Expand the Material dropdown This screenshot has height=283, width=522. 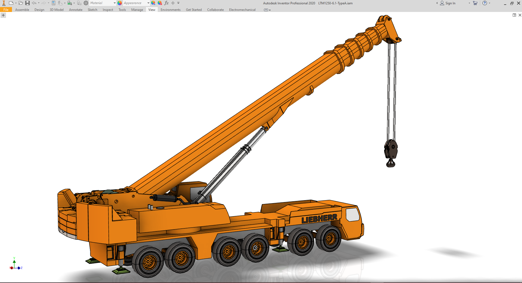pyautogui.click(x=114, y=3)
